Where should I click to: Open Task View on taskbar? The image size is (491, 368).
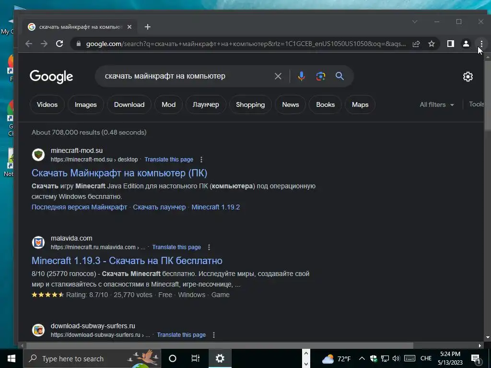tap(196, 358)
